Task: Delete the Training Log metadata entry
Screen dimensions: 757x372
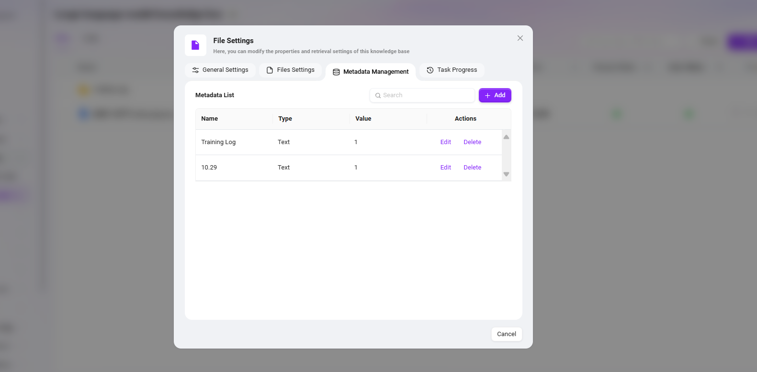Action: (x=472, y=142)
